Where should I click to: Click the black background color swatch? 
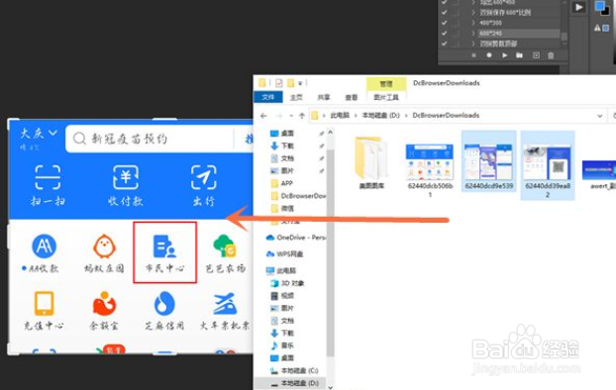click(606, 12)
